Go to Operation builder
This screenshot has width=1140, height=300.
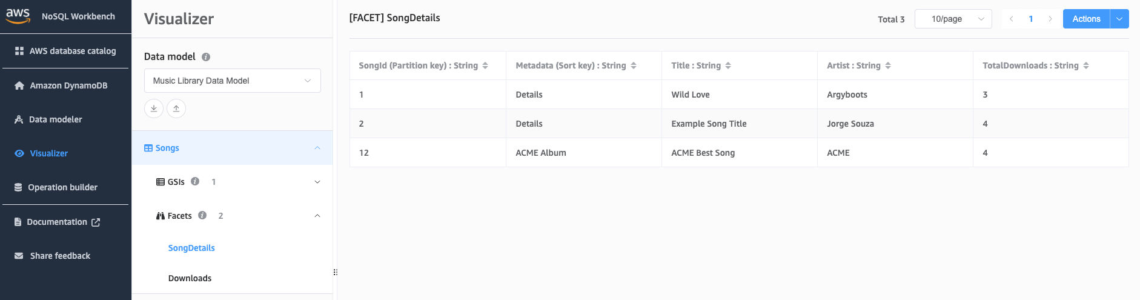point(62,187)
